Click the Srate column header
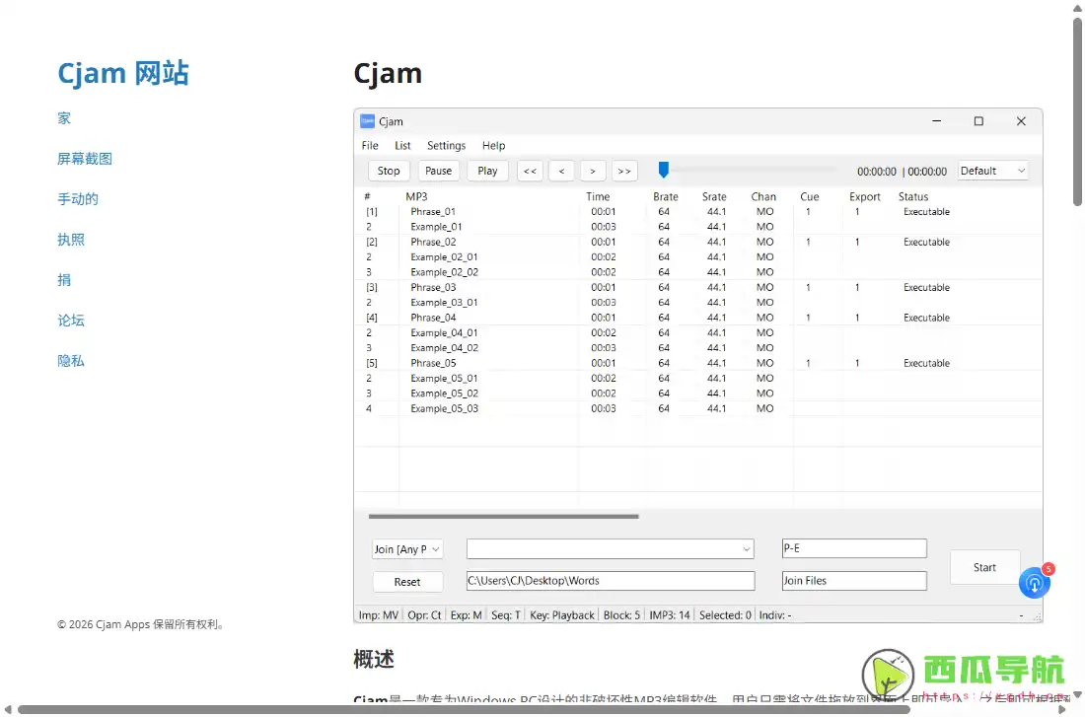This screenshot has width=1085, height=717. [x=714, y=196]
